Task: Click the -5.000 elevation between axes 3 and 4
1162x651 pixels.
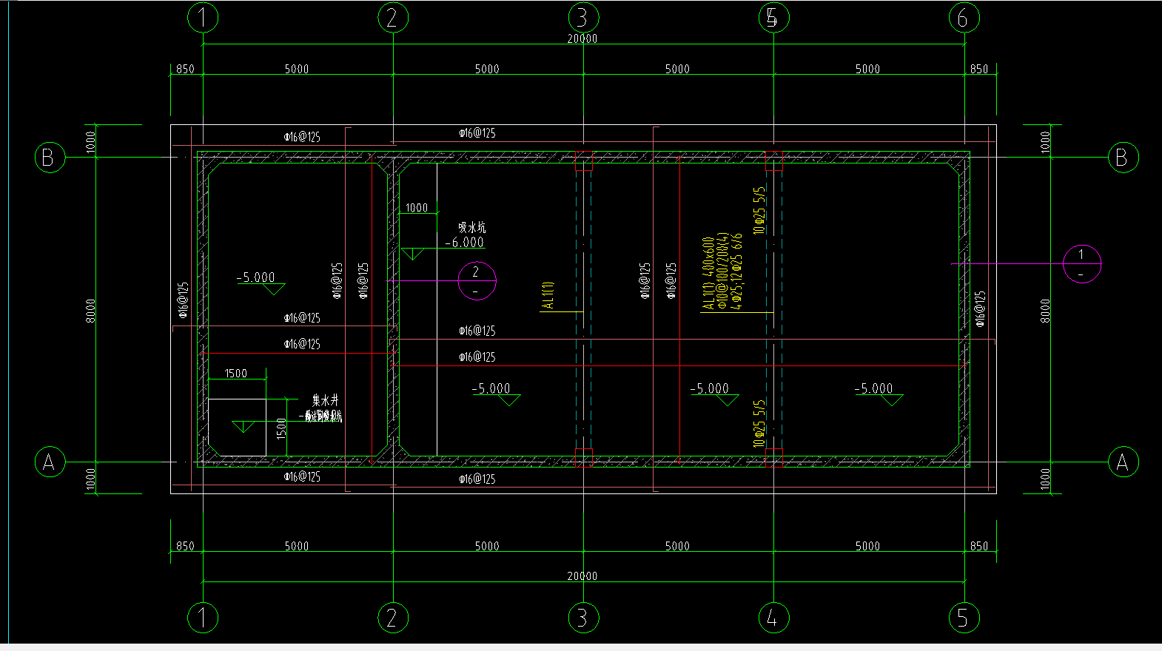Action: pos(709,388)
